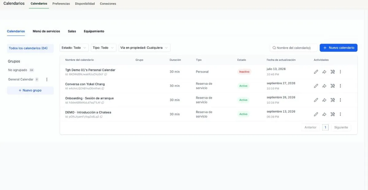Open the Estado: Todo filter dropdown
The height and width of the screenshot is (190, 368).
(74, 48)
